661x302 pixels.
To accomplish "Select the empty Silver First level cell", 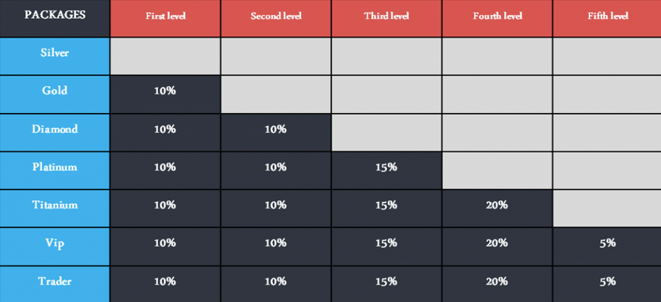I will 165,56.
